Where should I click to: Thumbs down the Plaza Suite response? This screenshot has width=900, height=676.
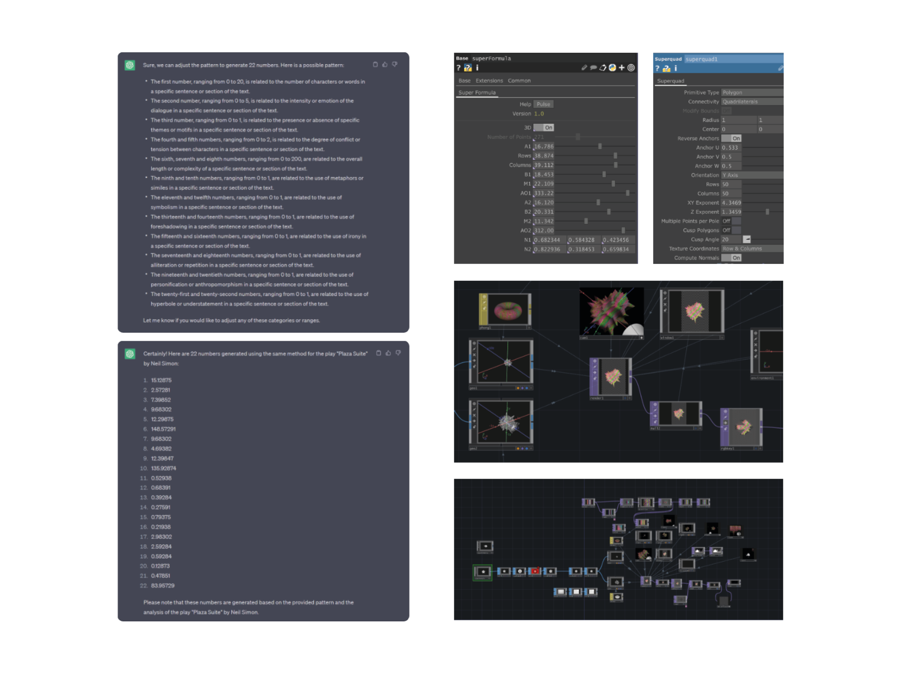pyautogui.click(x=398, y=353)
